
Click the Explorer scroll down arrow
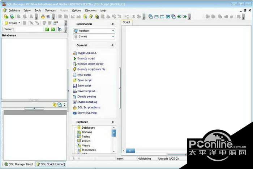click(113, 151)
